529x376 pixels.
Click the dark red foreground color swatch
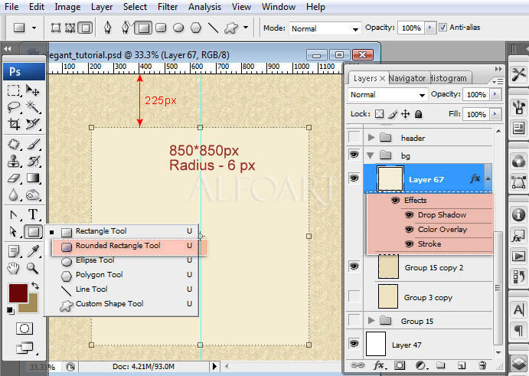point(18,293)
